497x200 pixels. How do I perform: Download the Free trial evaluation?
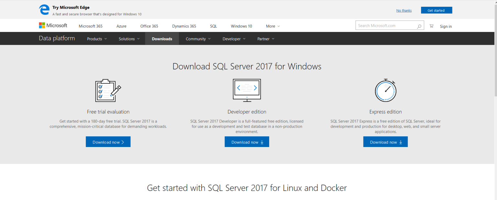click(108, 142)
